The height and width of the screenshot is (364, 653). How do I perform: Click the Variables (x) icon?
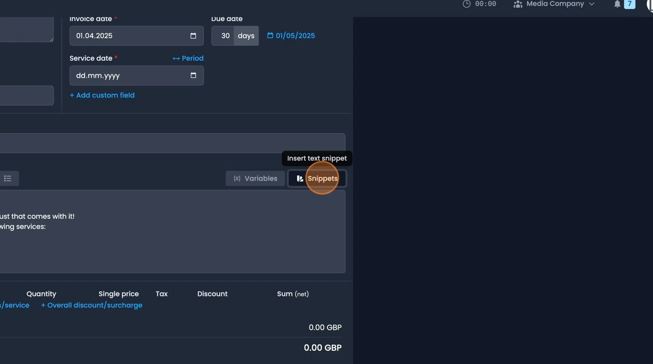(x=237, y=178)
